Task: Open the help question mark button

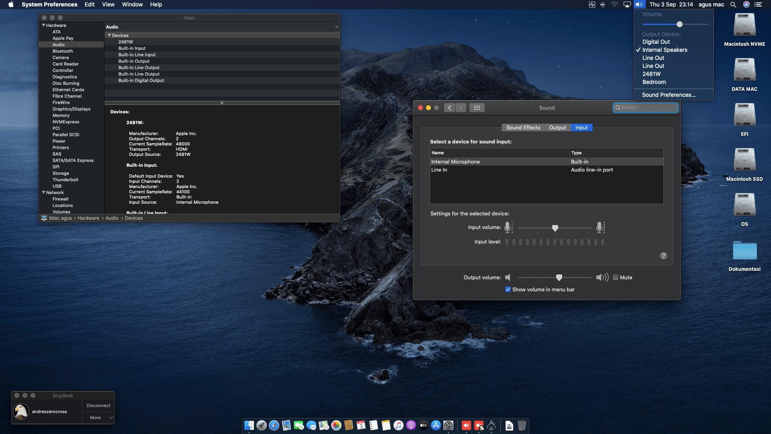Action: tap(663, 256)
